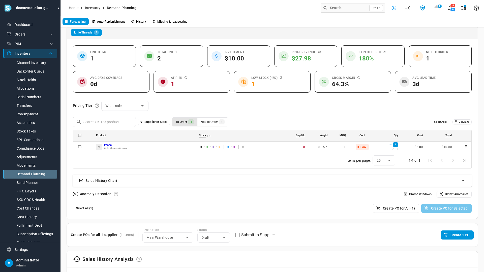This screenshot has width=484, height=272.
Task: Click the Expected ROI info icon
Action: click(384, 52)
